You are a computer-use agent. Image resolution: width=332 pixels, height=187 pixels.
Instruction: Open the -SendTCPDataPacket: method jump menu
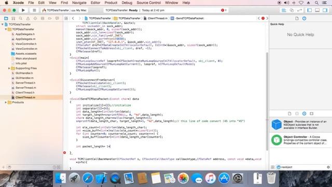click(187, 19)
